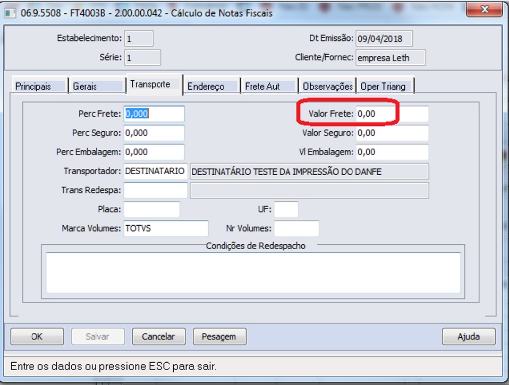
Task: Click the Perc Seguro field
Action: click(154, 133)
